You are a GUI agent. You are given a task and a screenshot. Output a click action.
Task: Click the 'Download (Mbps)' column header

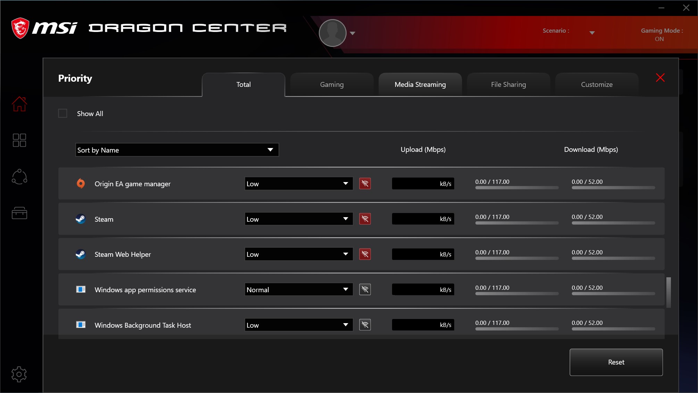tap(591, 149)
